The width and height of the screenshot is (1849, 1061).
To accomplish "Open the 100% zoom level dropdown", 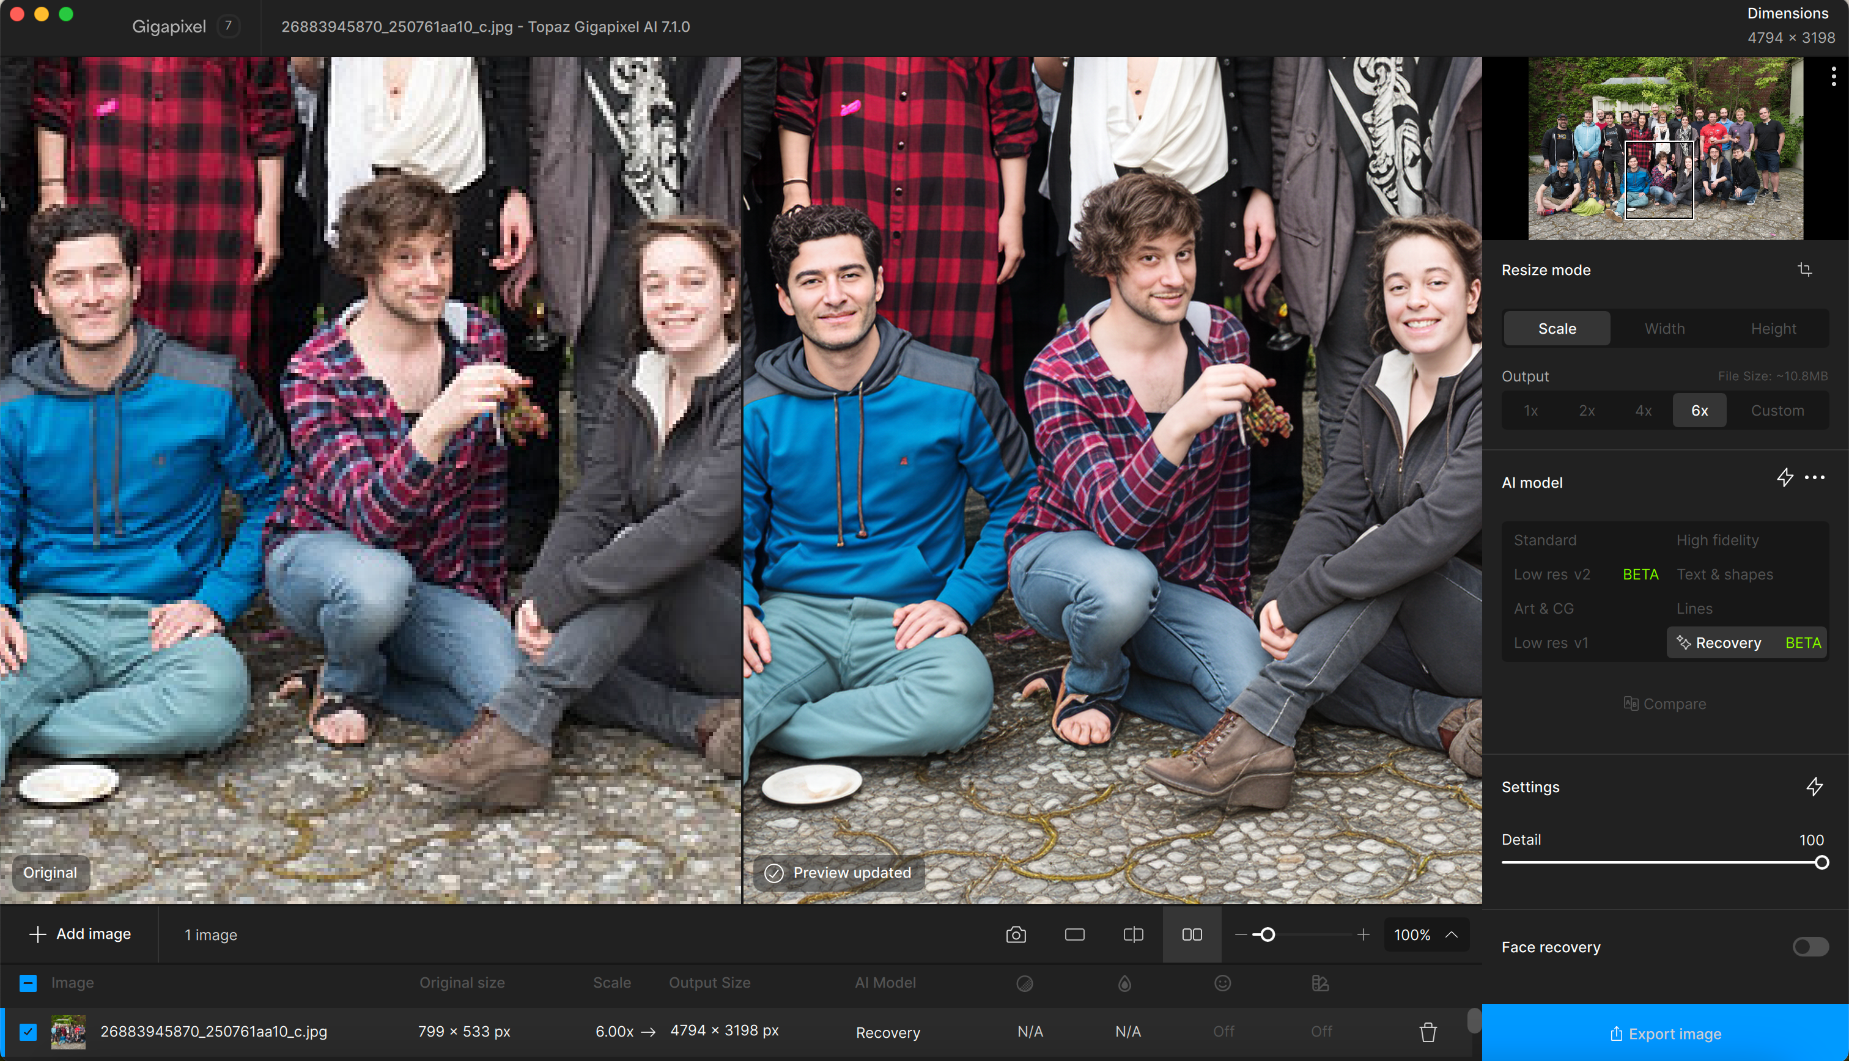I will (x=1425, y=935).
